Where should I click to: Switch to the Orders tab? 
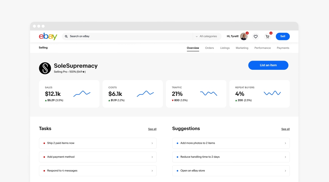pos(209,48)
